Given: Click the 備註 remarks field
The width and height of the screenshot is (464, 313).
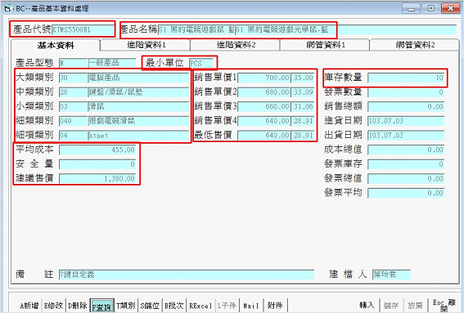Looking at the screenshot, I should pos(187,275).
